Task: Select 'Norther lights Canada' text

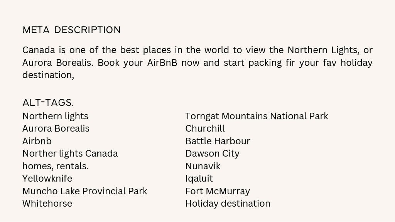Action: (70, 154)
